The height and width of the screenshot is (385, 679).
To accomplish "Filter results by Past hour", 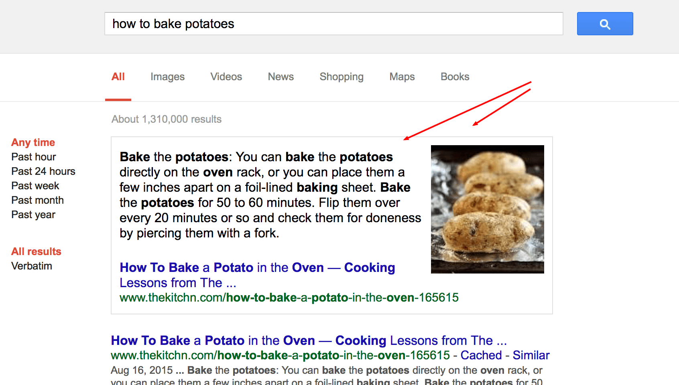I will [x=34, y=157].
